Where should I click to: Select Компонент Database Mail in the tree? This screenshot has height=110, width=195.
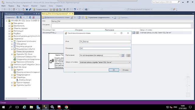click(26, 57)
